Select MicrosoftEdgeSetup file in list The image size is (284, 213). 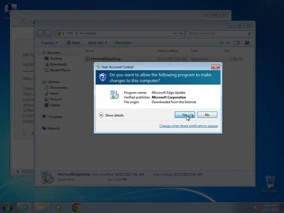pyautogui.click(x=164, y=59)
